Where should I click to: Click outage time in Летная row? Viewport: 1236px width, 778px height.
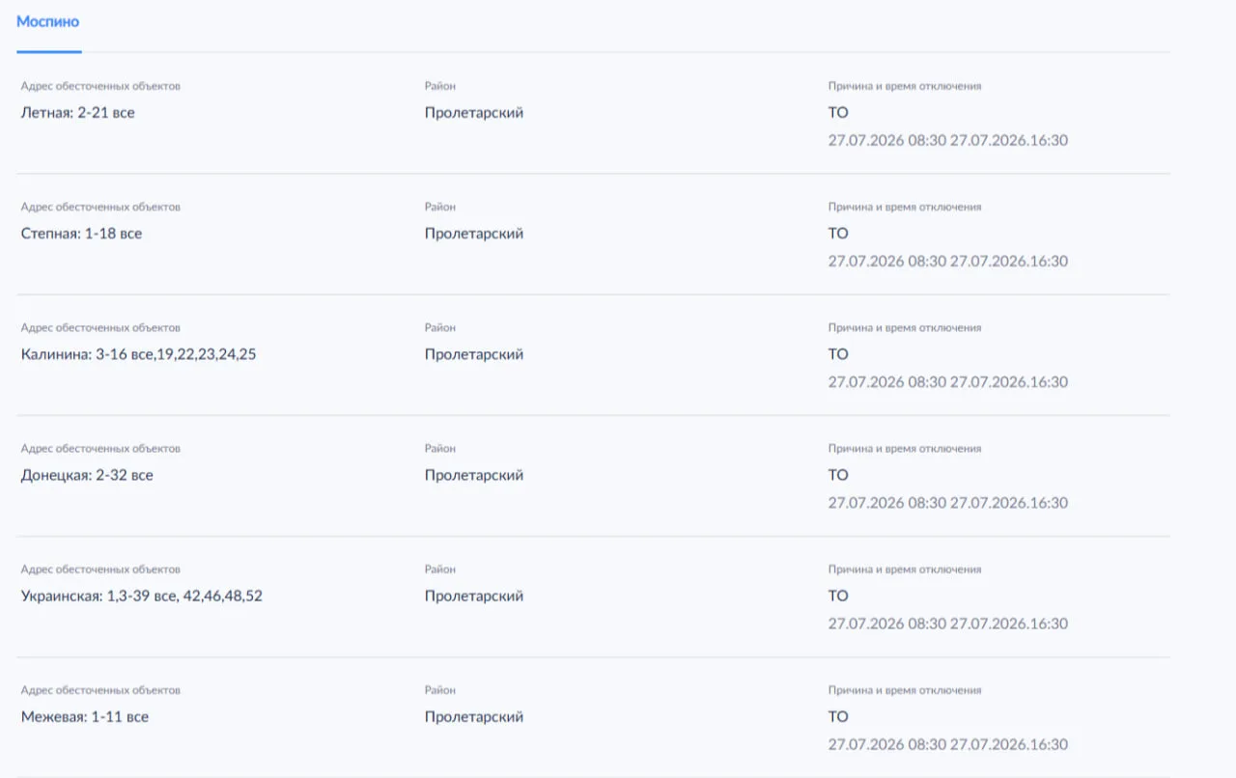948,141
